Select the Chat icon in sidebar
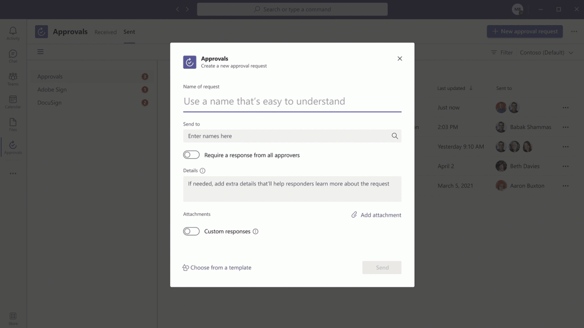The width and height of the screenshot is (584, 328). click(13, 55)
